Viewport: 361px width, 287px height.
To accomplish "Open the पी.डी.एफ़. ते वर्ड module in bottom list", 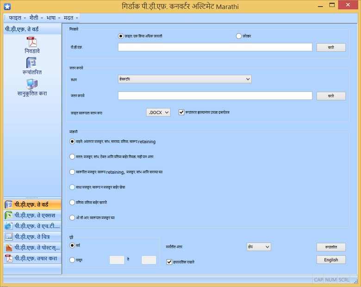I will tap(32, 204).
